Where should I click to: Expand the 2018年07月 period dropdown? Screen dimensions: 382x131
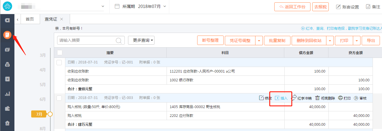[x=165, y=6]
